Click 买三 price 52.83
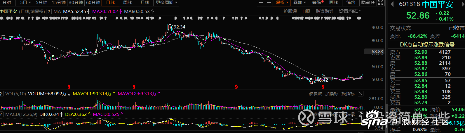 (421, 92)
